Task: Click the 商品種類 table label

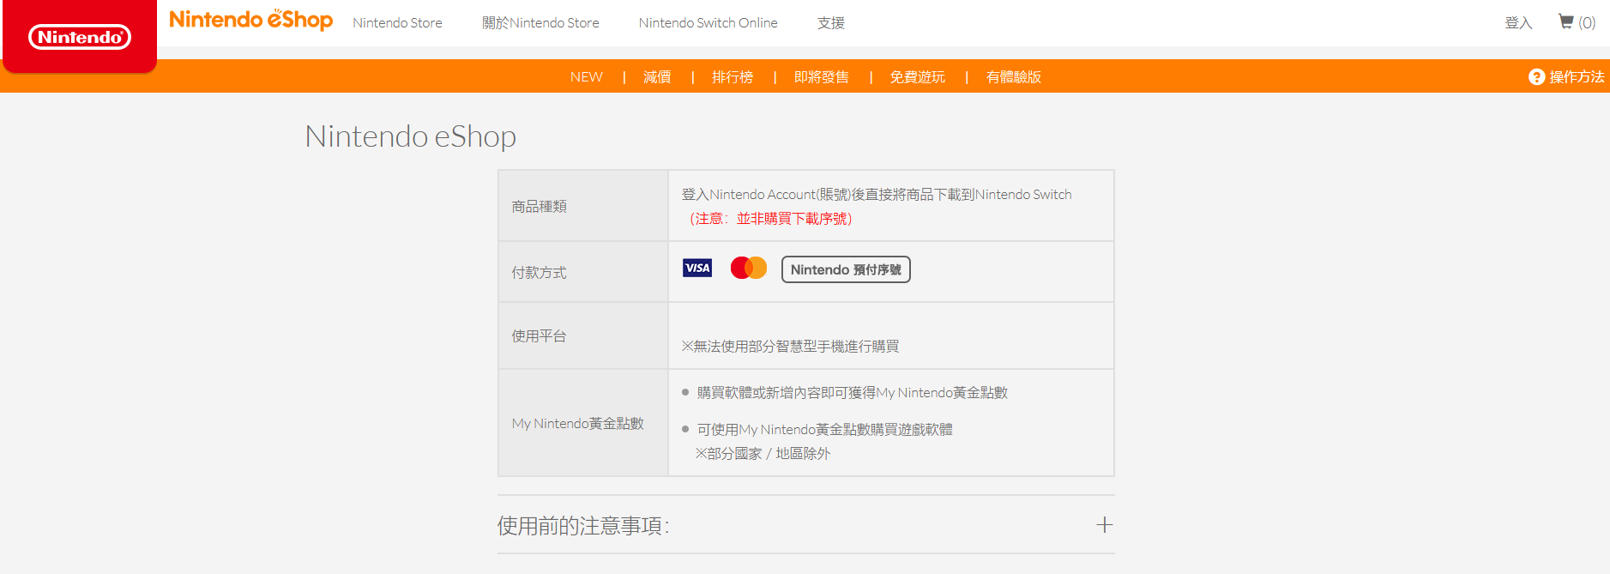Action: click(539, 207)
